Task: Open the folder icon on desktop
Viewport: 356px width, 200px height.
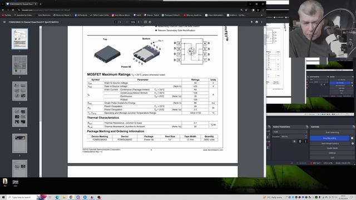Action: [5, 182]
